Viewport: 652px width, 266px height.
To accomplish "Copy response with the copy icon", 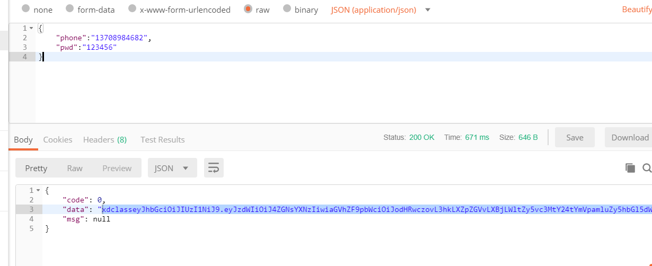I will point(630,168).
